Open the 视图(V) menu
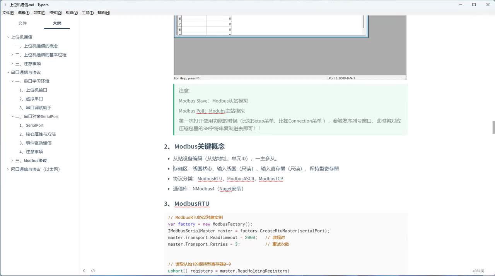495x276 pixels. tap(72, 13)
